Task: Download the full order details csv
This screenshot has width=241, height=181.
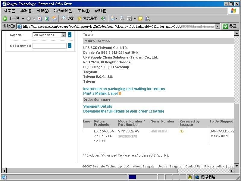Action: [124, 111]
